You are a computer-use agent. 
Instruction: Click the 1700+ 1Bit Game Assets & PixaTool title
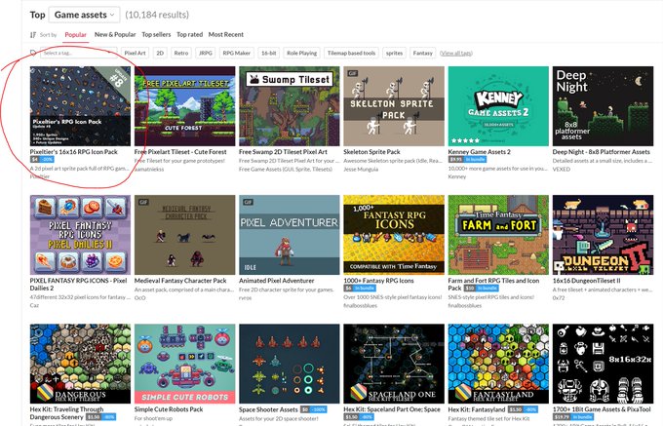(602, 409)
